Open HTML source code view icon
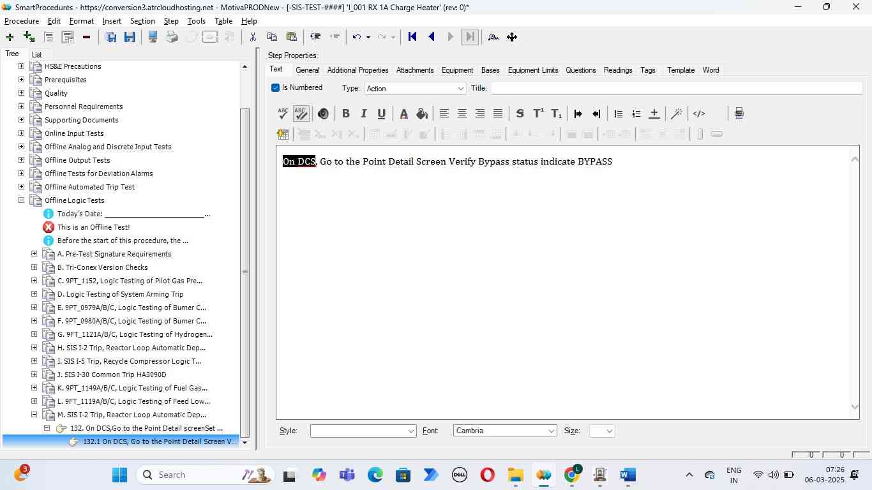The width and height of the screenshot is (872, 490). [x=699, y=114]
